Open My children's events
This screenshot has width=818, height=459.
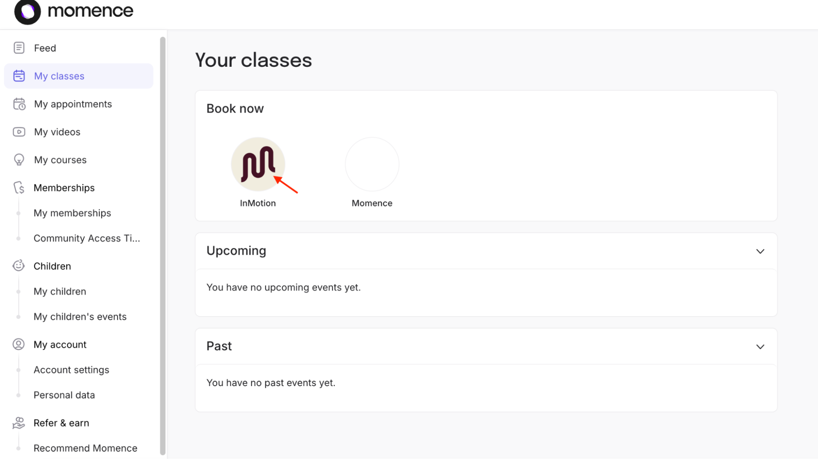(x=80, y=317)
